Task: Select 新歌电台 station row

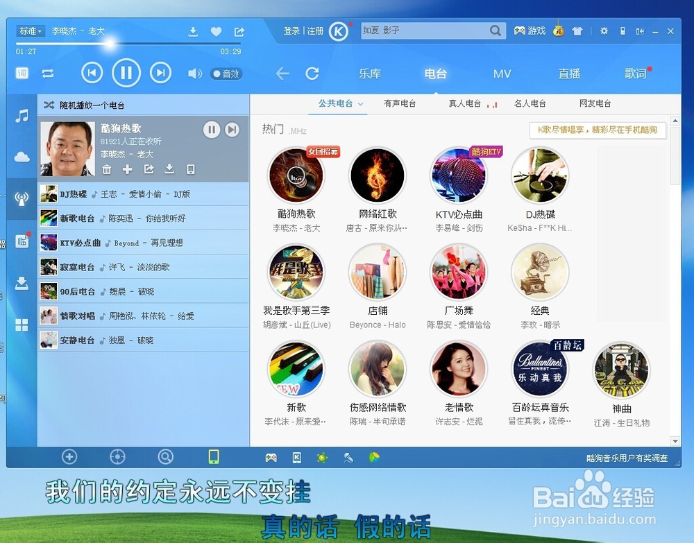Action: [144, 218]
